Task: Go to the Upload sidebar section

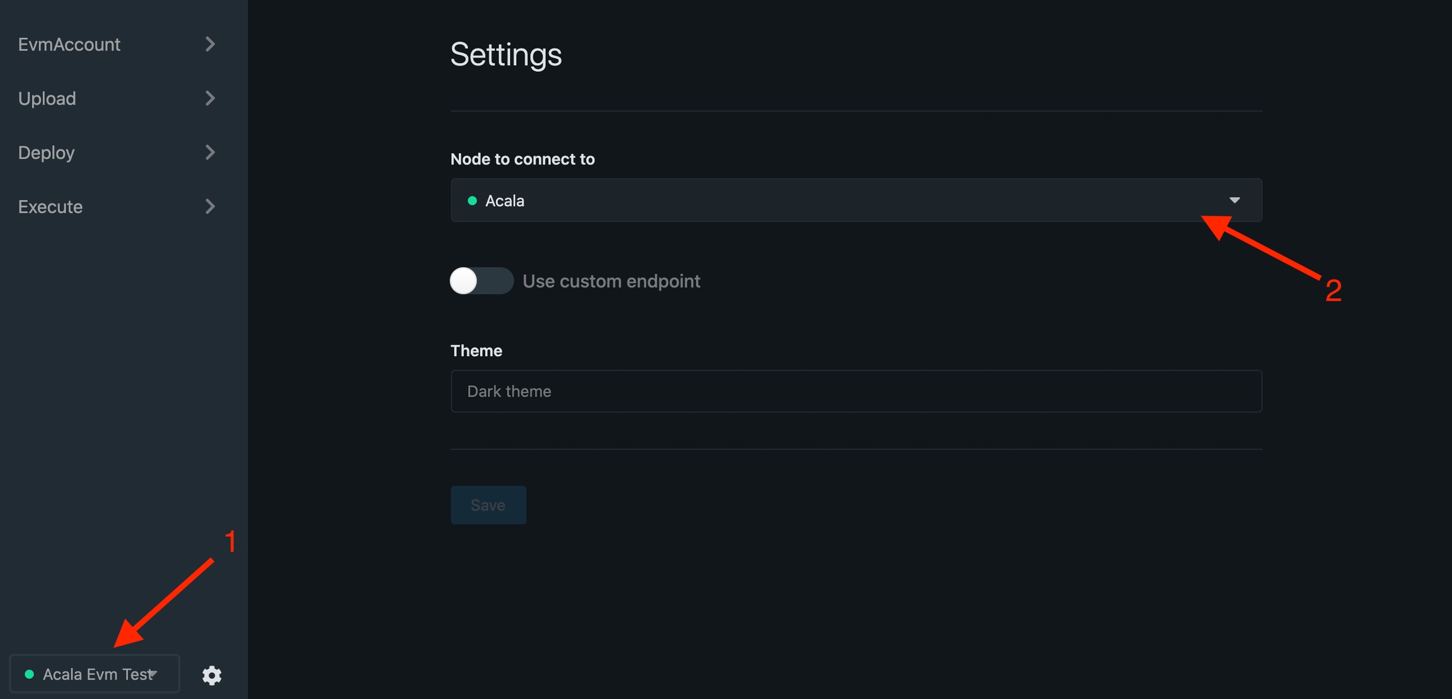Action: (47, 99)
